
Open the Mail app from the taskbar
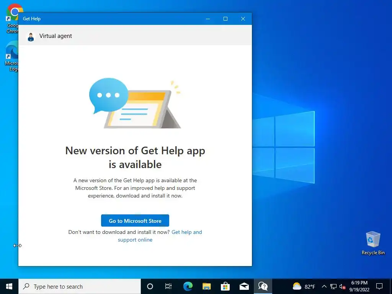click(244, 286)
